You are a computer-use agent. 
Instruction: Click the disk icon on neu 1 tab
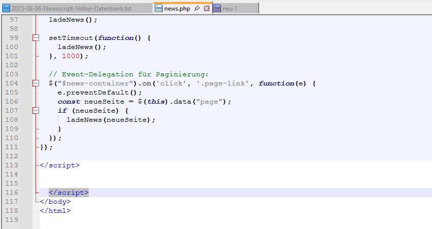[217, 9]
